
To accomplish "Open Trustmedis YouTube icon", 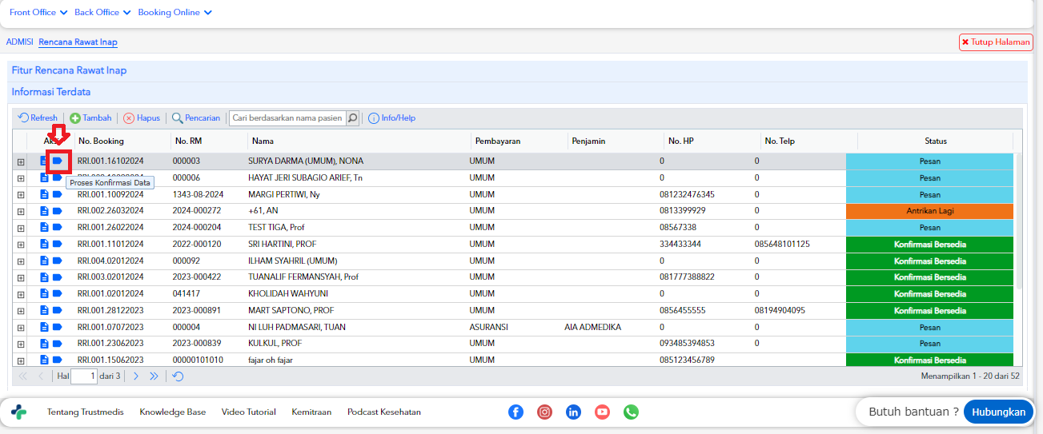I will pos(602,412).
